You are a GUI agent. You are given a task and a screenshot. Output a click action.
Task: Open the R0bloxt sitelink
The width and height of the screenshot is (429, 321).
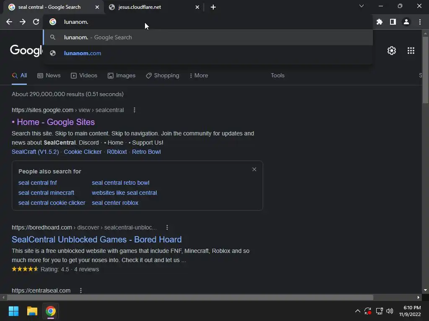click(117, 152)
